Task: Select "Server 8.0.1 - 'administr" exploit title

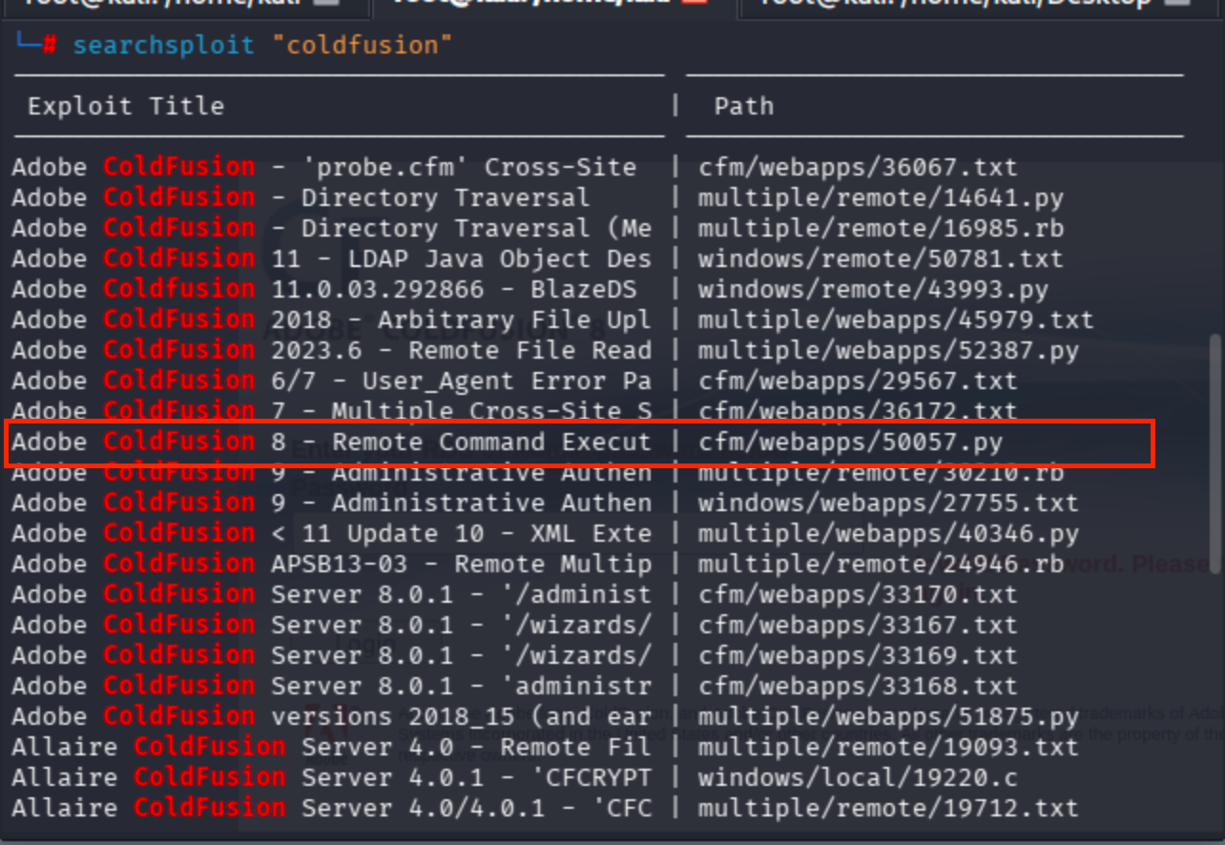Action: coord(461,686)
